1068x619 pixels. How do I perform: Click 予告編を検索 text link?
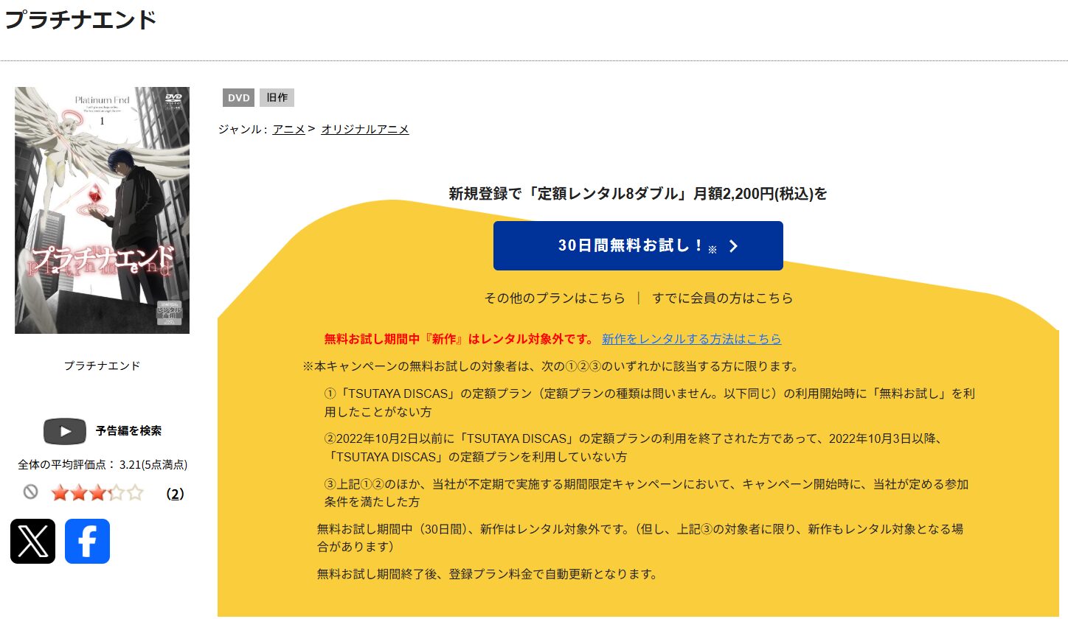(x=128, y=431)
